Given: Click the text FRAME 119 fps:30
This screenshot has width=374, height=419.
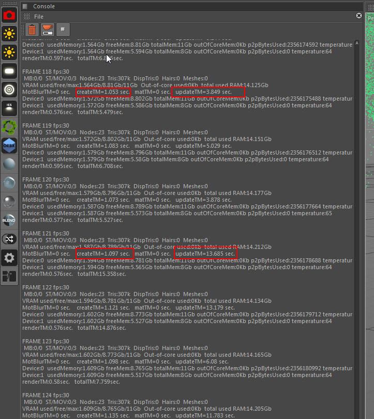Looking at the screenshot, I should [46, 125].
